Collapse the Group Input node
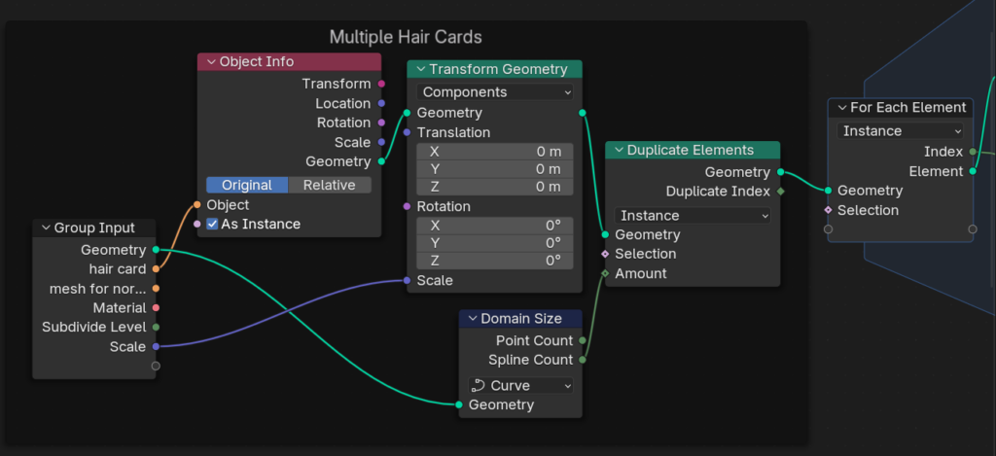996x456 pixels. pos(45,228)
